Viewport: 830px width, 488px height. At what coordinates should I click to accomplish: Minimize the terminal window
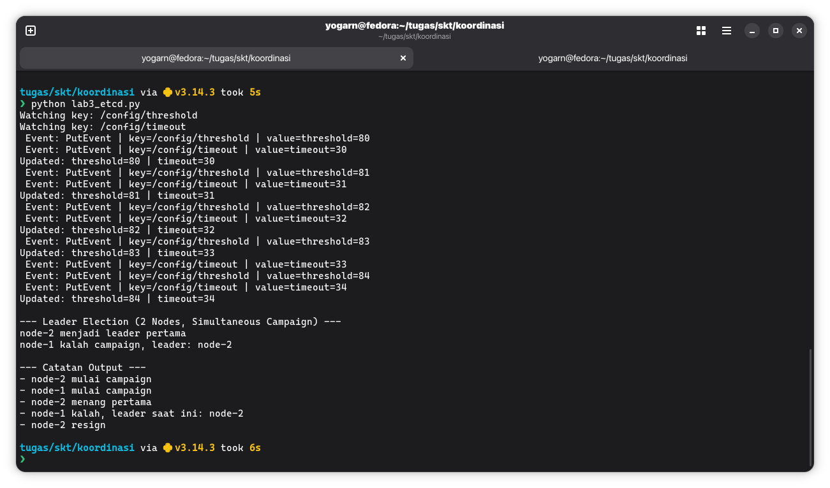pos(752,31)
